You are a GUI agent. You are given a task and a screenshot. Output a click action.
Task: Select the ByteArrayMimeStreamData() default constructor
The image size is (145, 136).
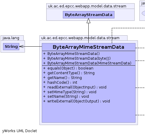tap(71, 54)
